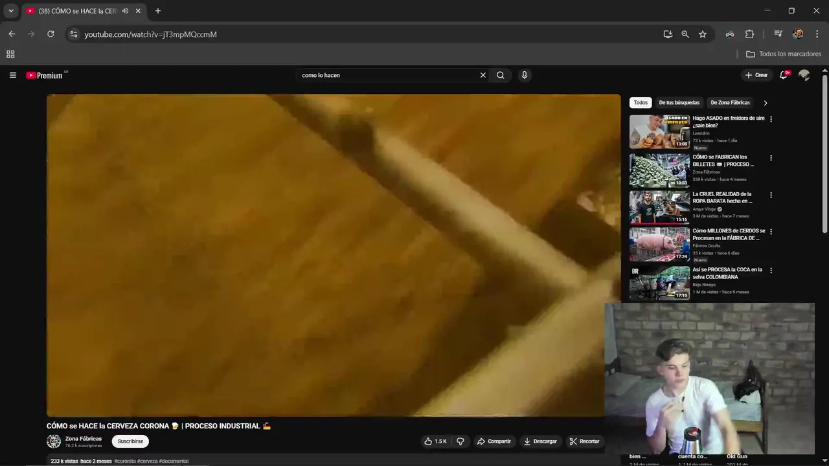
Task: Click the #documental hashtag
Action: tap(174, 461)
